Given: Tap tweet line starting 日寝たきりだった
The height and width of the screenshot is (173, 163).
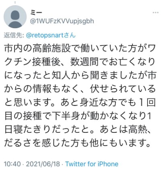Looking at the screenshot, I should [77, 130].
